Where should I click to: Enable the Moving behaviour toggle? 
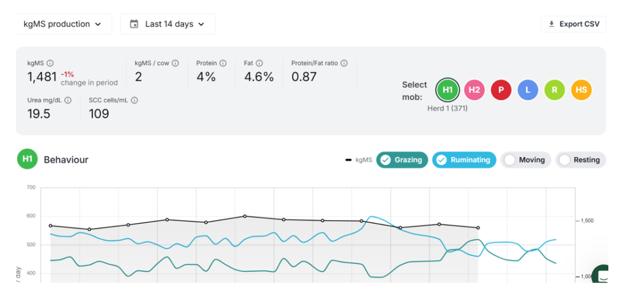coord(526,160)
